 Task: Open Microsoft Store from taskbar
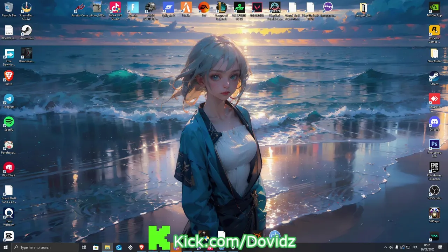(96, 247)
